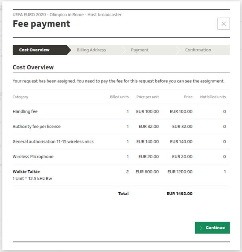The width and height of the screenshot is (242, 252).
Task: Click the Cost Overview section heading
Action: (x=33, y=67)
